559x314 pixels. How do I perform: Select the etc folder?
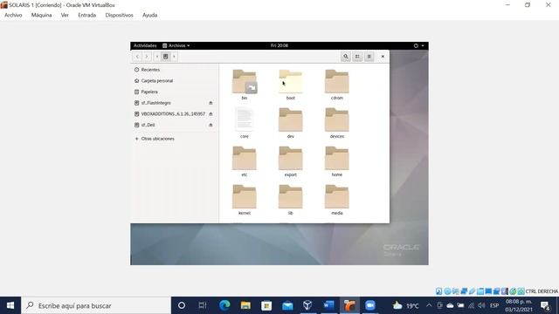pyautogui.click(x=245, y=161)
